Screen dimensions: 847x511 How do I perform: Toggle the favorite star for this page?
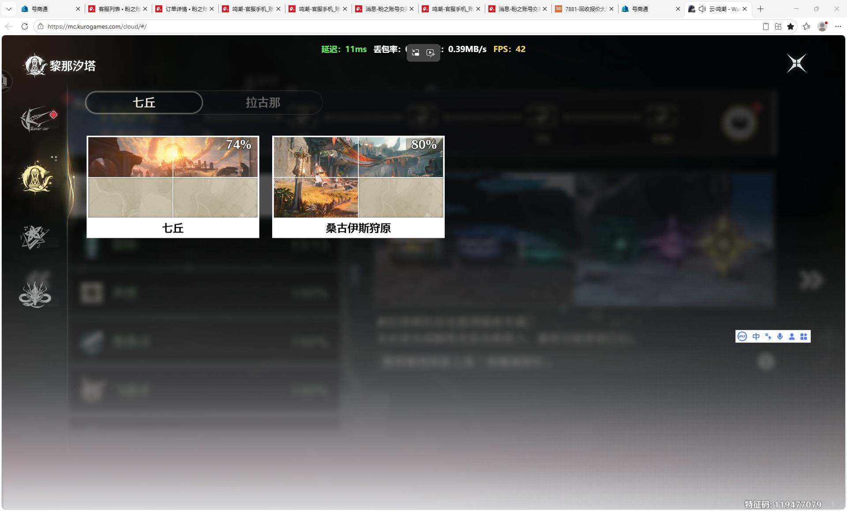(791, 26)
